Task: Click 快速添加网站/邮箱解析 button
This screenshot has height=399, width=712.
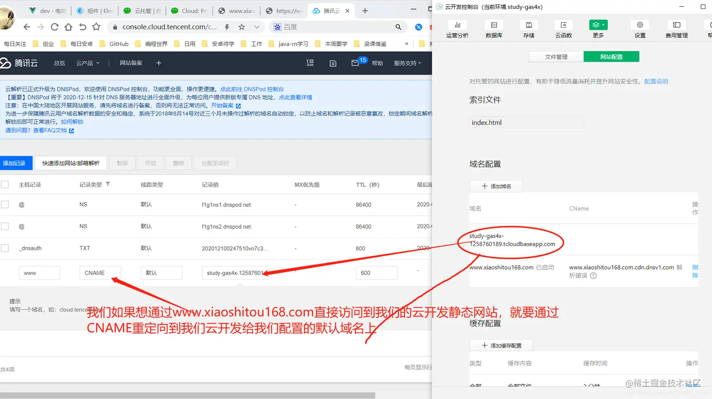Action: [71, 163]
